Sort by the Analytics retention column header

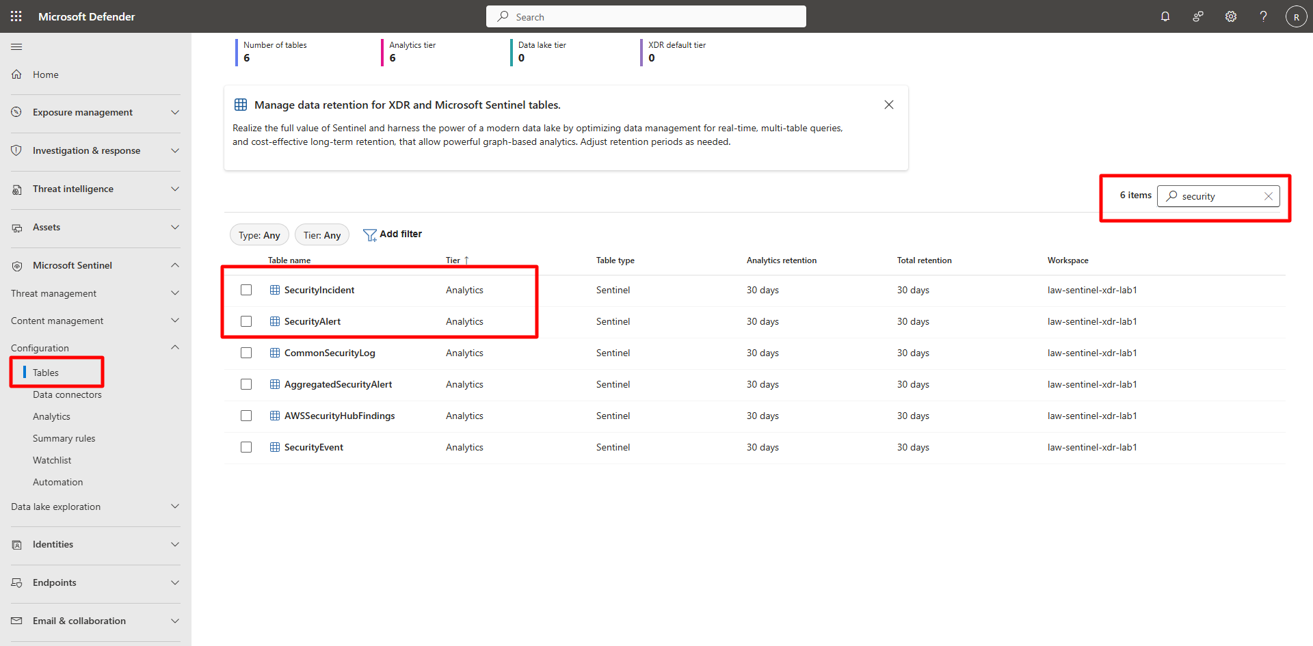pos(782,260)
